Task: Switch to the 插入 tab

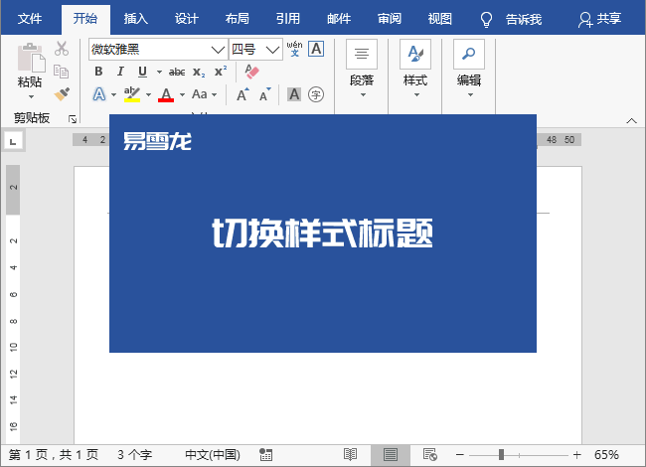Action: (136, 19)
